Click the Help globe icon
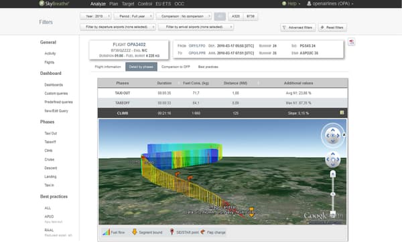The image size is (402, 242). [284, 3]
